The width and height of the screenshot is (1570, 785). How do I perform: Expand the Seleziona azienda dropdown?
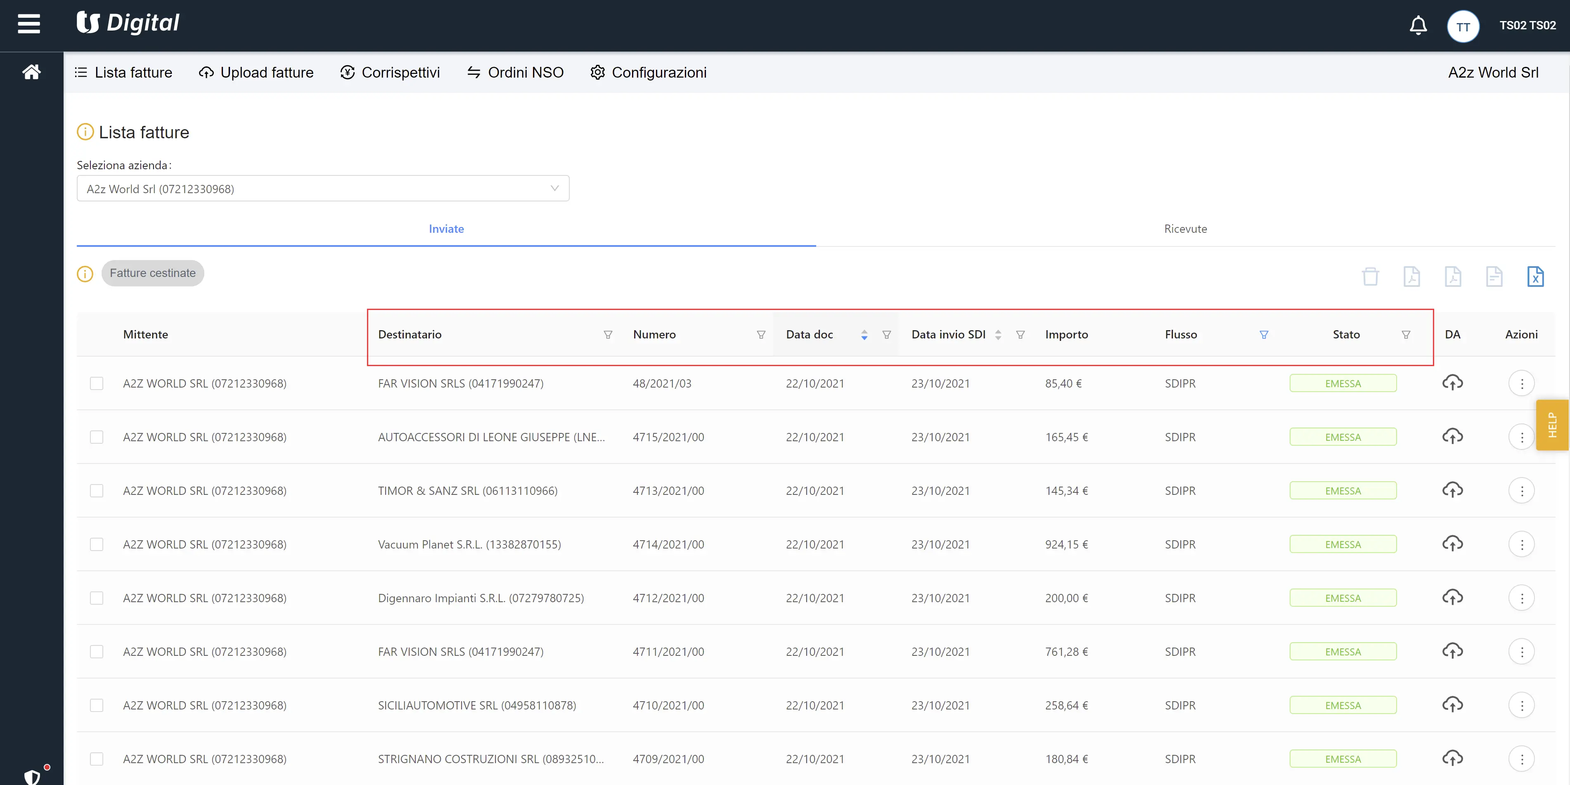[x=322, y=188]
